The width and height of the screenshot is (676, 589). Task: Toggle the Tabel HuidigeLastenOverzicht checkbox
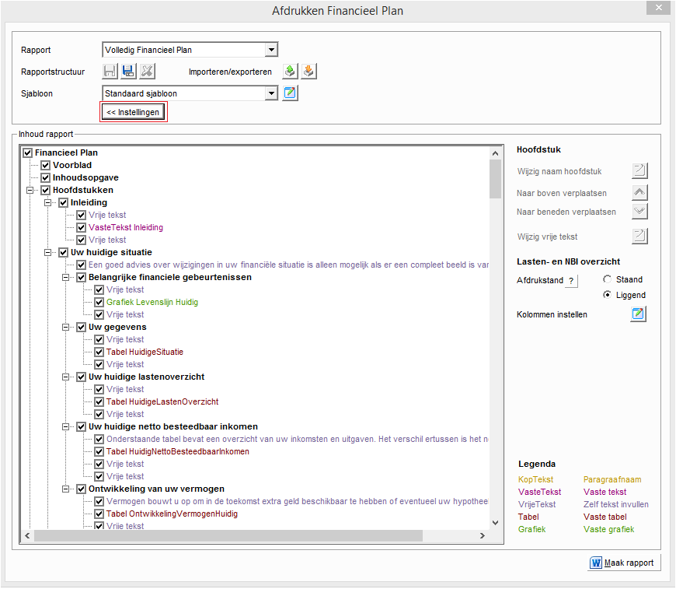(x=99, y=401)
